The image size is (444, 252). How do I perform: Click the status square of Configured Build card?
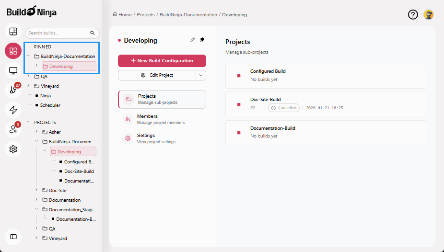click(x=239, y=76)
